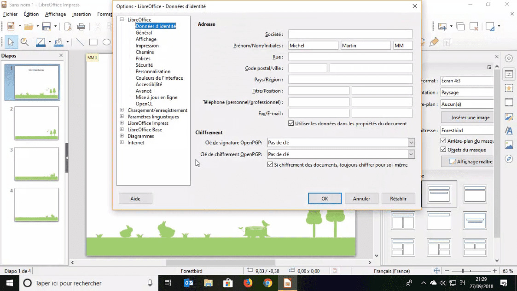
Task: Select the Ellipse drawing tool
Action: [106, 42]
